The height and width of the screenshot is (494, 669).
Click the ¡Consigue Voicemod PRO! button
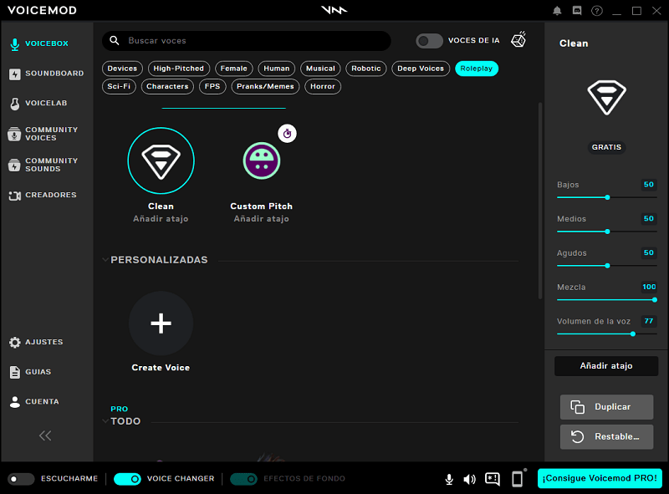click(600, 479)
